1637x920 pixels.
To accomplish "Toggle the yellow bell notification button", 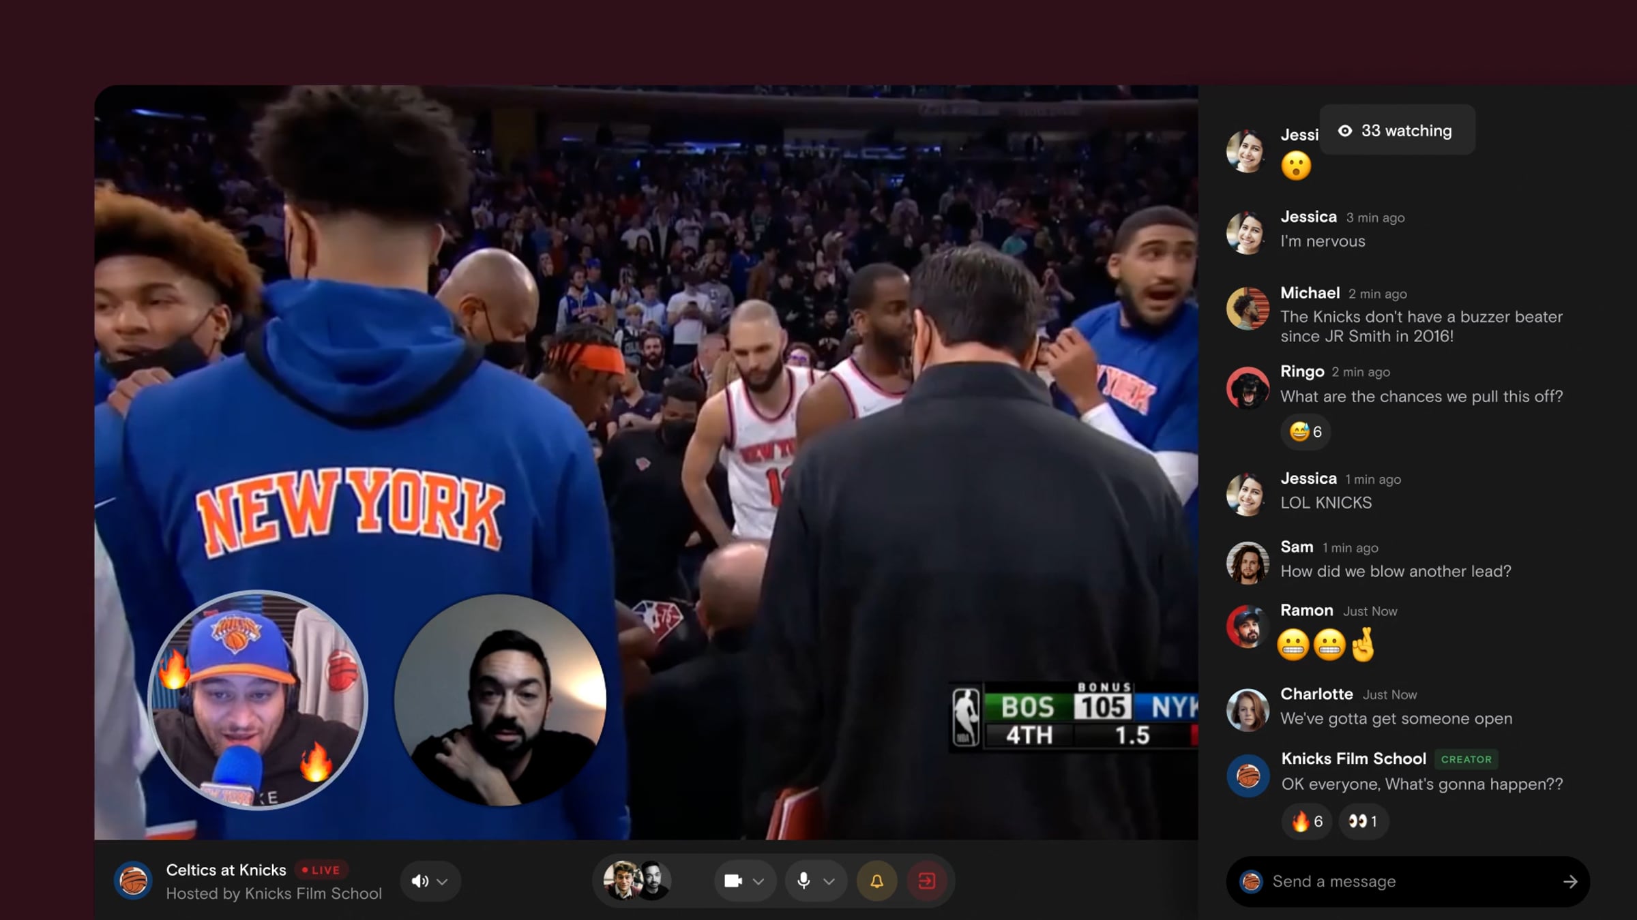I will point(876,881).
